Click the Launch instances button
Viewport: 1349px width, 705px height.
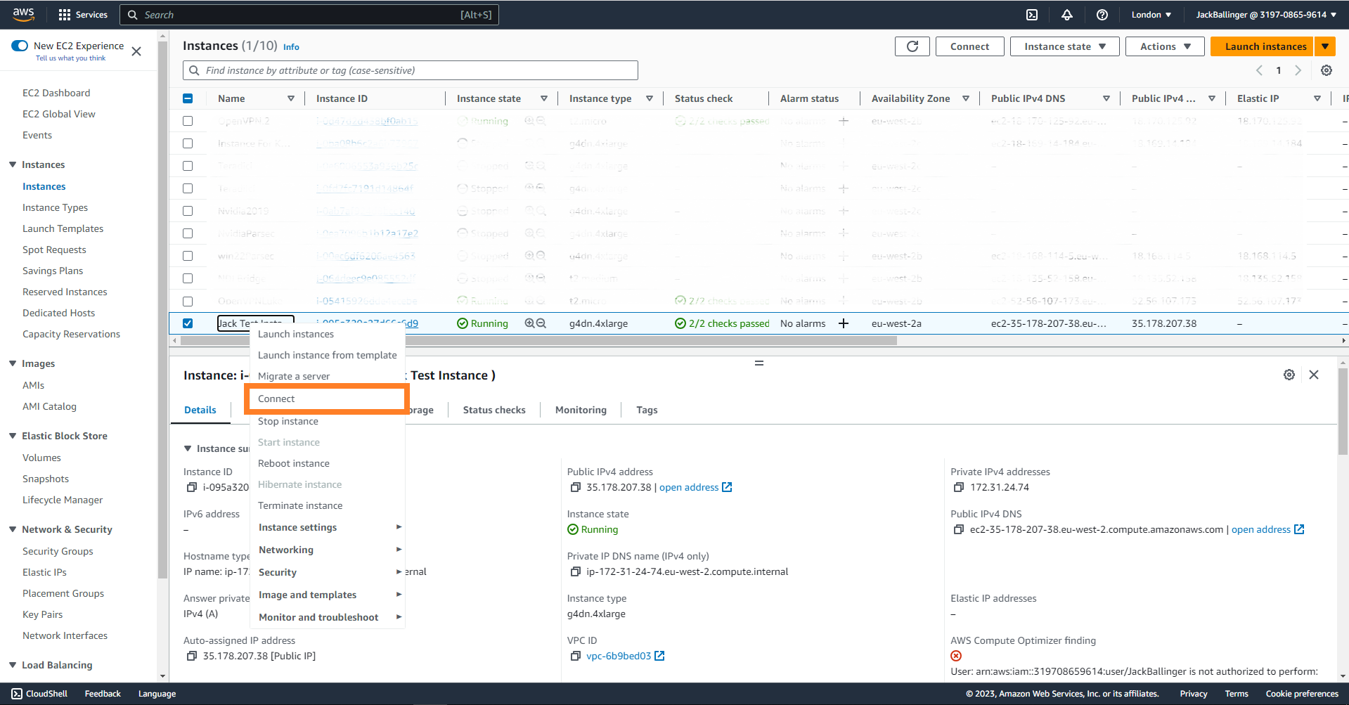(1265, 46)
